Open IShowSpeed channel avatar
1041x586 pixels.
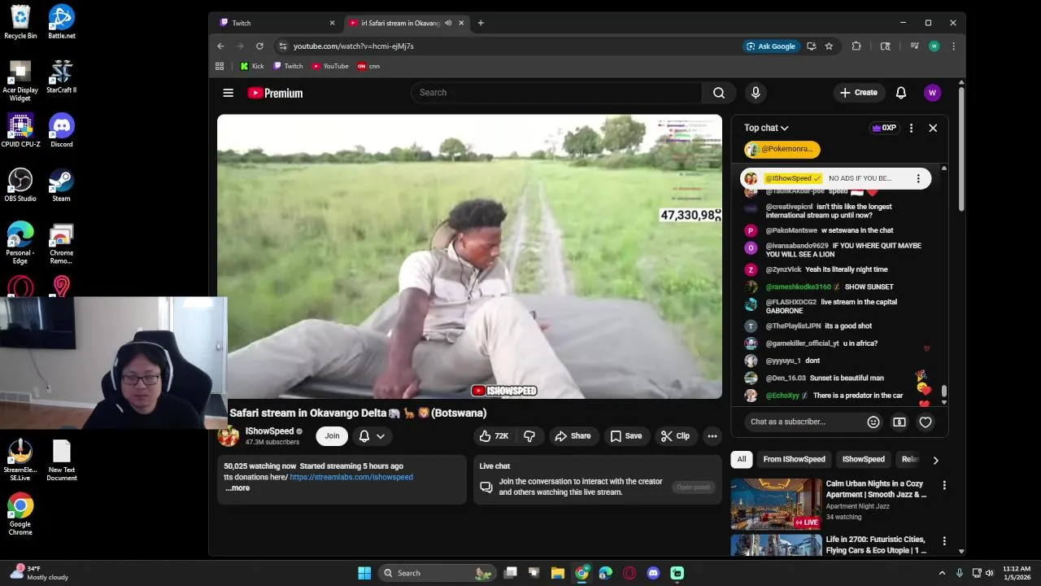click(229, 436)
